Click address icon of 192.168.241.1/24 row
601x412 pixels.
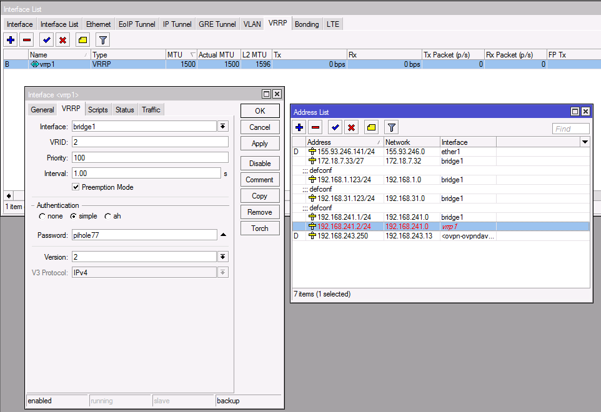pos(312,217)
